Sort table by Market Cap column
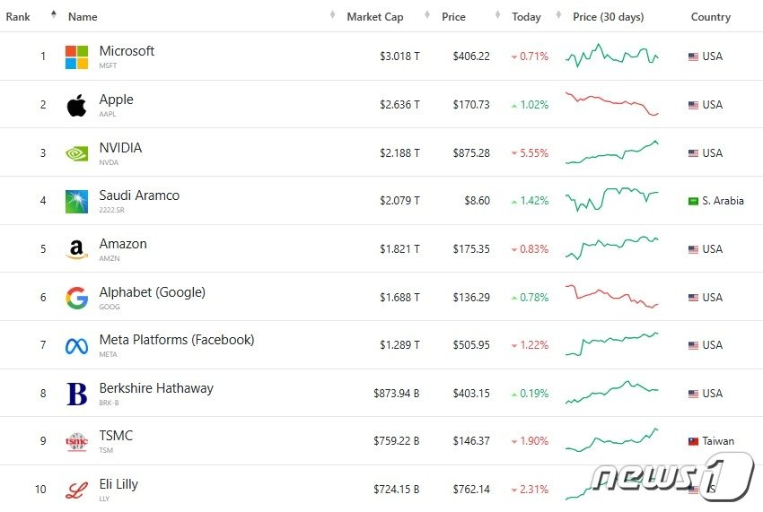The height and width of the screenshot is (512, 763). click(374, 16)
